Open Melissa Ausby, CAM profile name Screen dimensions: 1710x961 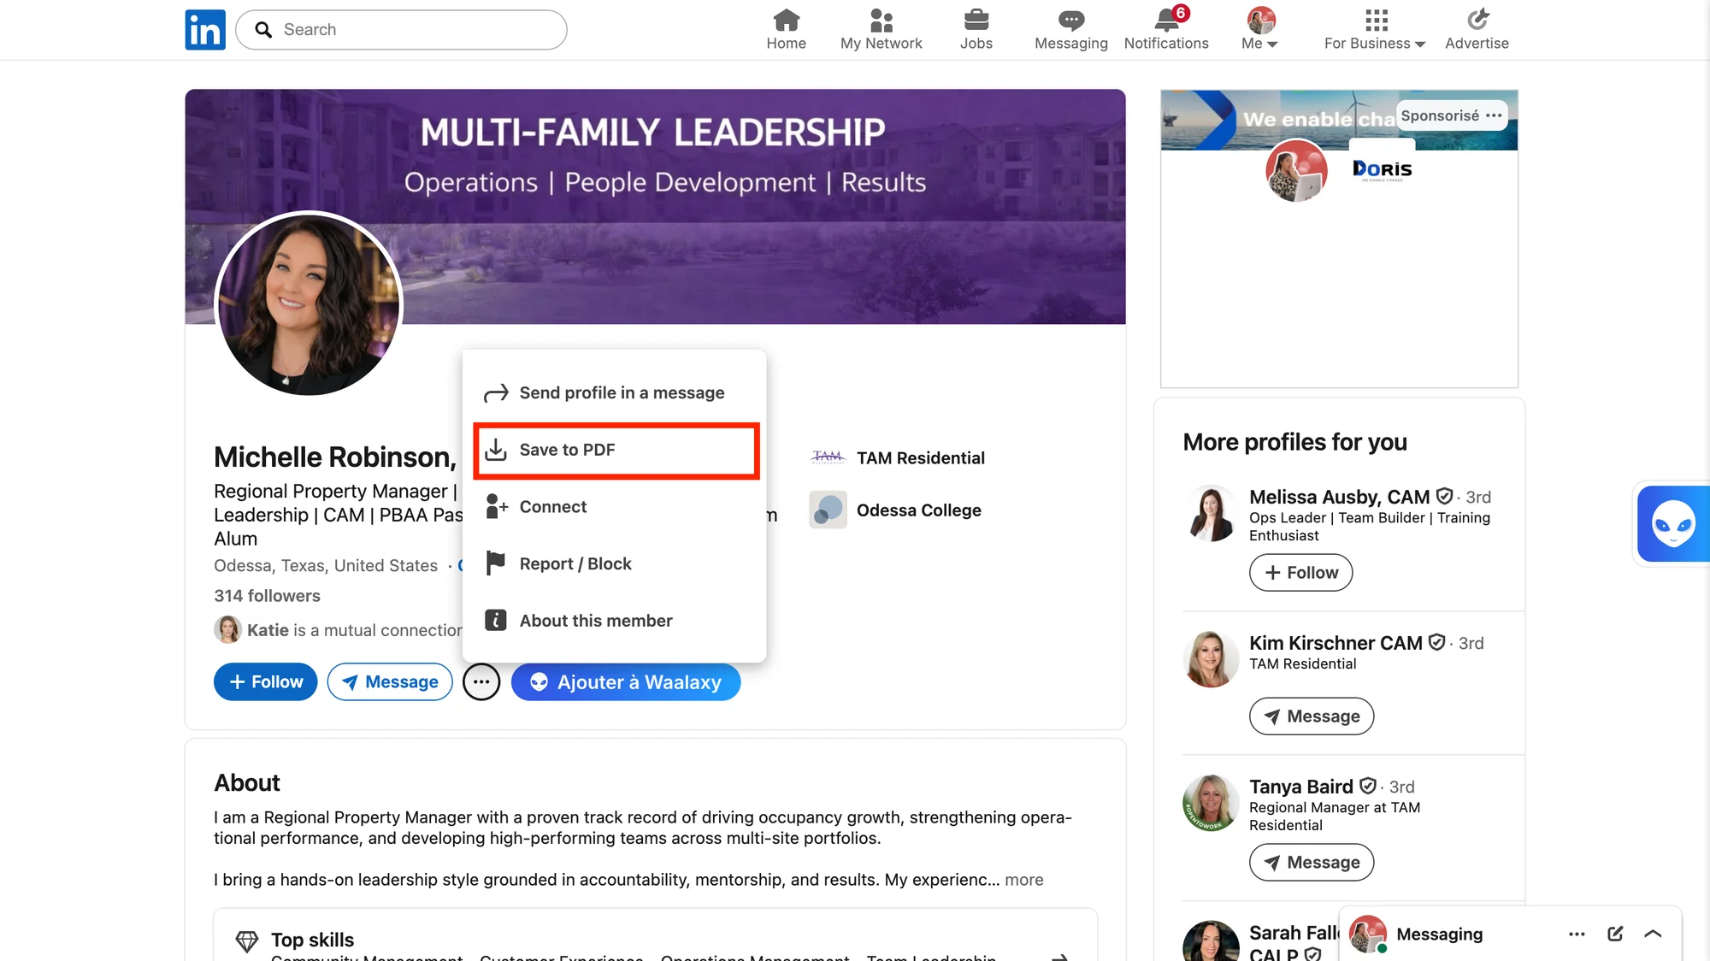(x=1339, y=497)
